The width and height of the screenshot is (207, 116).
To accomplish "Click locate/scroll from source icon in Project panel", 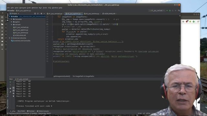I will 35,14.
